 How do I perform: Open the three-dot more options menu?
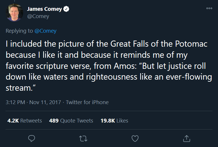click(x=209, y=8)
